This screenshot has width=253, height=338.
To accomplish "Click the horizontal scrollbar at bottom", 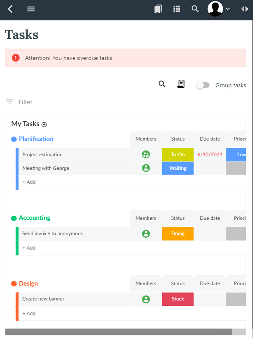I will click(x=119, y=332).
